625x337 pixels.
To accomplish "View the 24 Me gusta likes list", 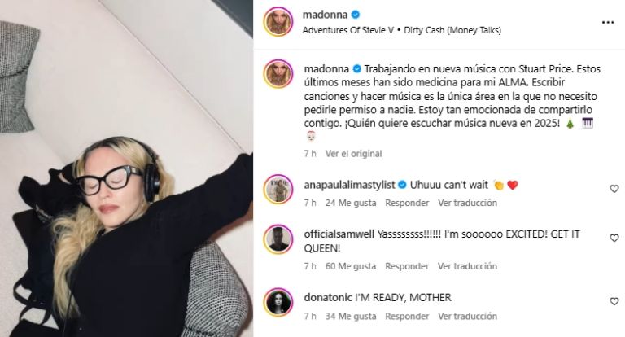I will coord(351,203).
